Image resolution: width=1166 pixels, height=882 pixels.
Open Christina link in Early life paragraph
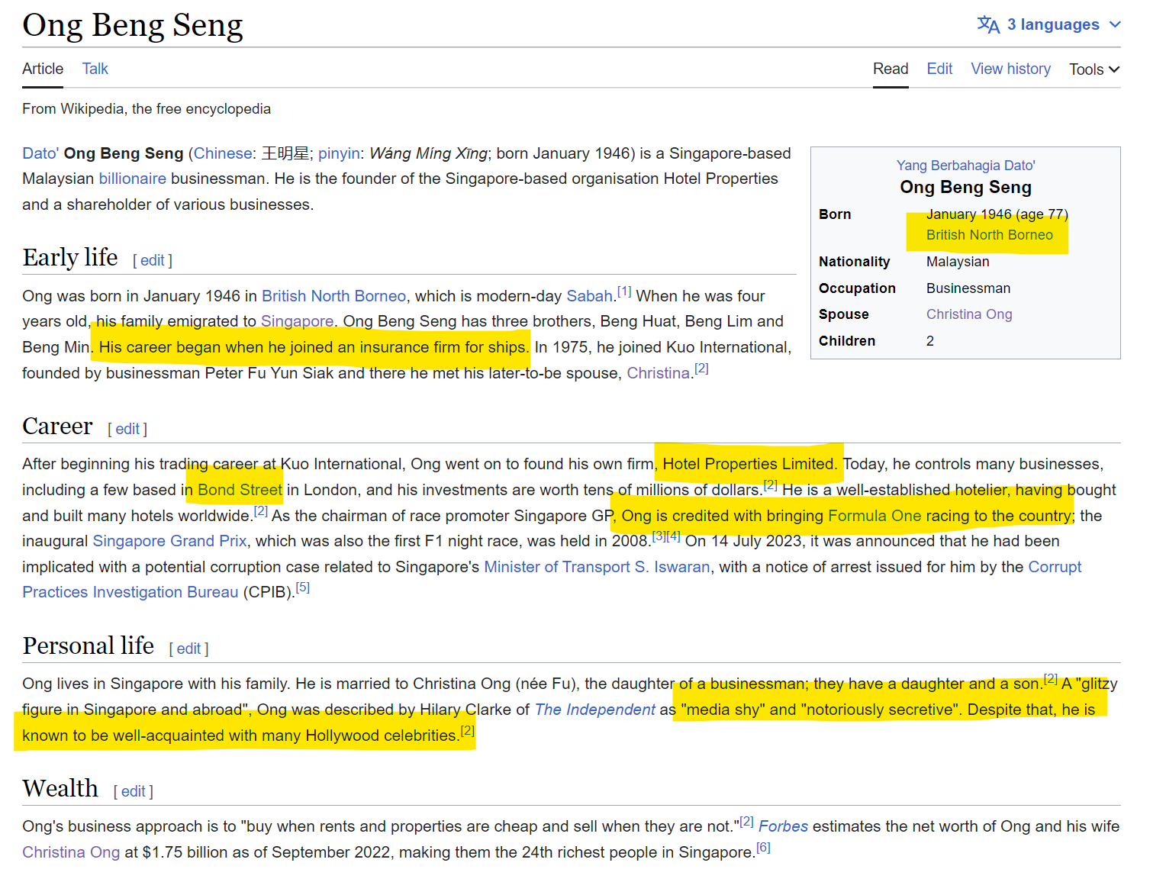point(659,373)
